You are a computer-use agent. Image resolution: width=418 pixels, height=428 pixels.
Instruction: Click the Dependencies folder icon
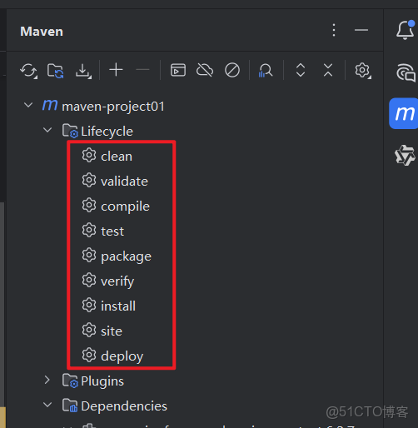click(x=70, y=406)
